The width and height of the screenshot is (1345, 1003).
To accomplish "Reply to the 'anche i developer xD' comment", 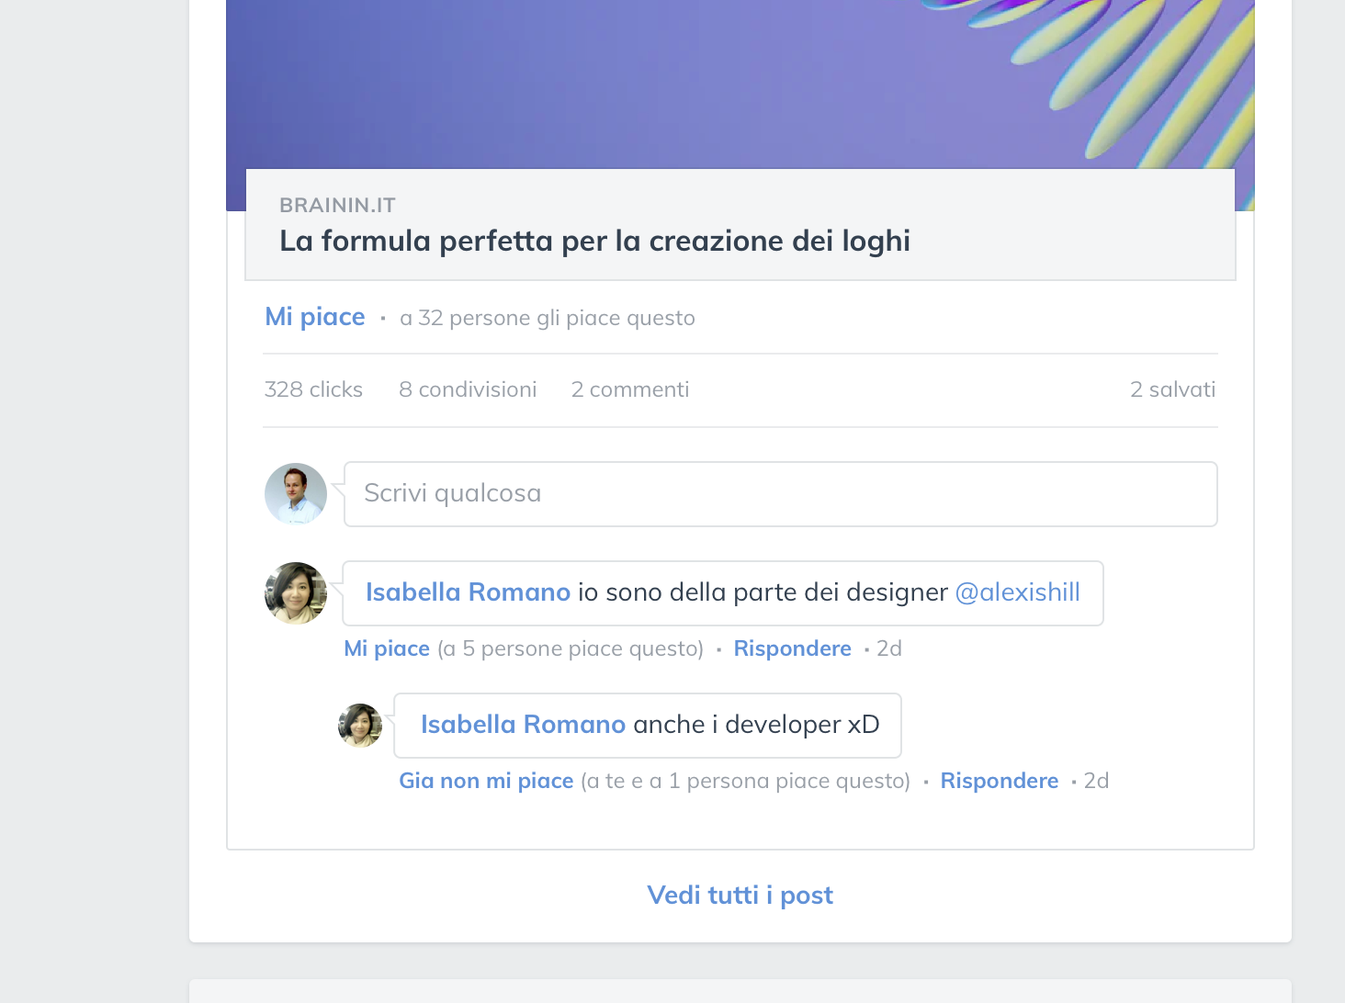I will pyautogui.click(x=999, y=781).
